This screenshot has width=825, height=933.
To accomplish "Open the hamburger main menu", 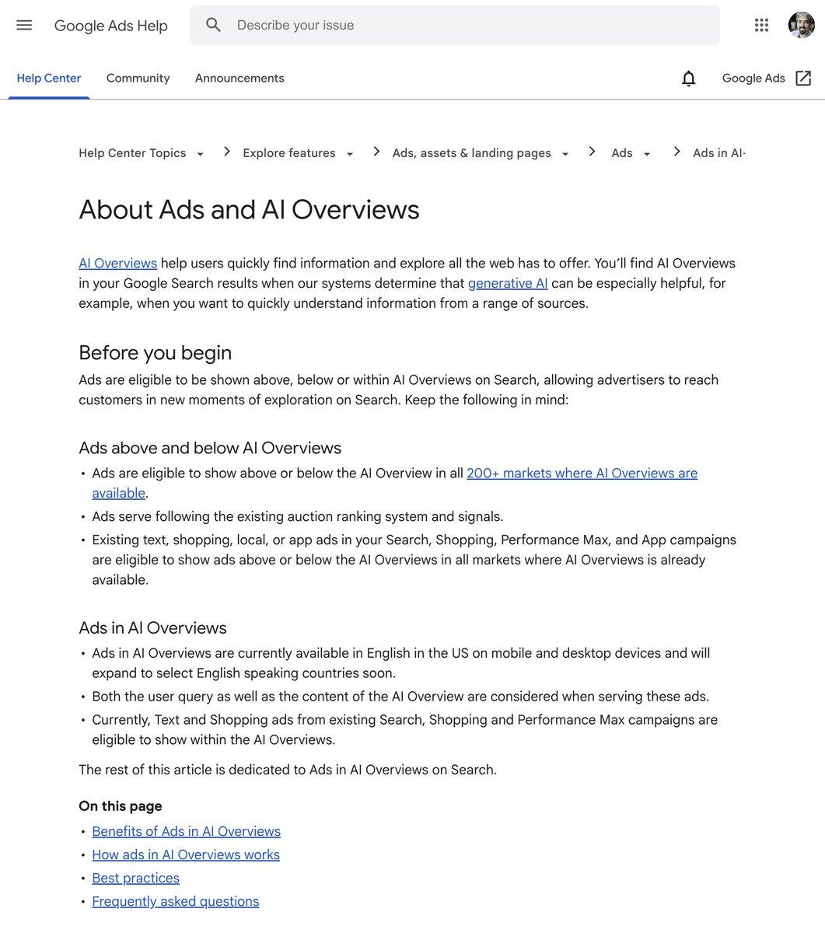I will pos(24,25).
